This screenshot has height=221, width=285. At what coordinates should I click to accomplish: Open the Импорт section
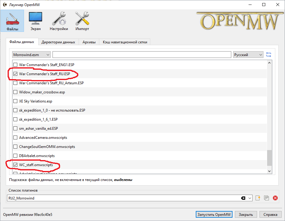tap(82, 21)
